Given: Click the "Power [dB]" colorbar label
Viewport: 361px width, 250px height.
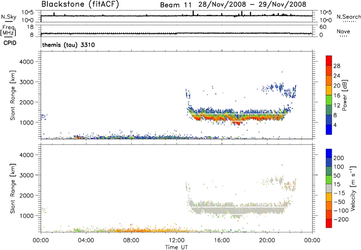Looking at the screenshot, I should pyautogui.click(x=345, y=95).
